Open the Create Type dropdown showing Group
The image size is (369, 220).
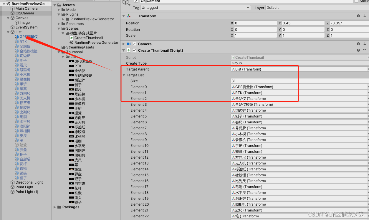(x=300, y=63)
